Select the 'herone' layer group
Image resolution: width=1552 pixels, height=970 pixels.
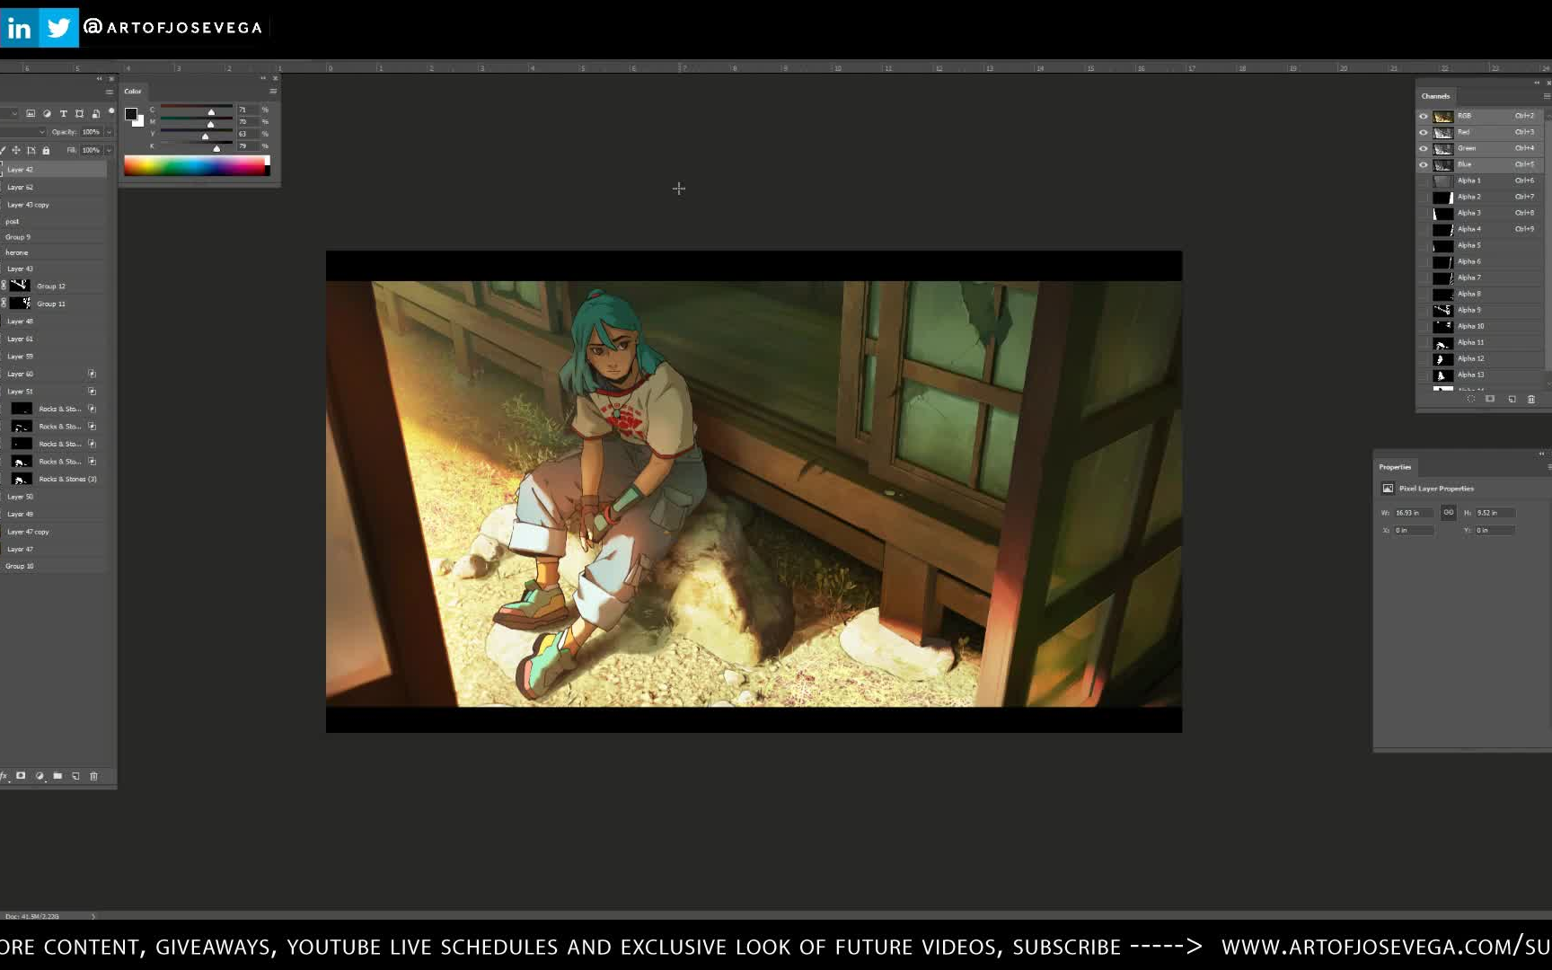[54, 252]
